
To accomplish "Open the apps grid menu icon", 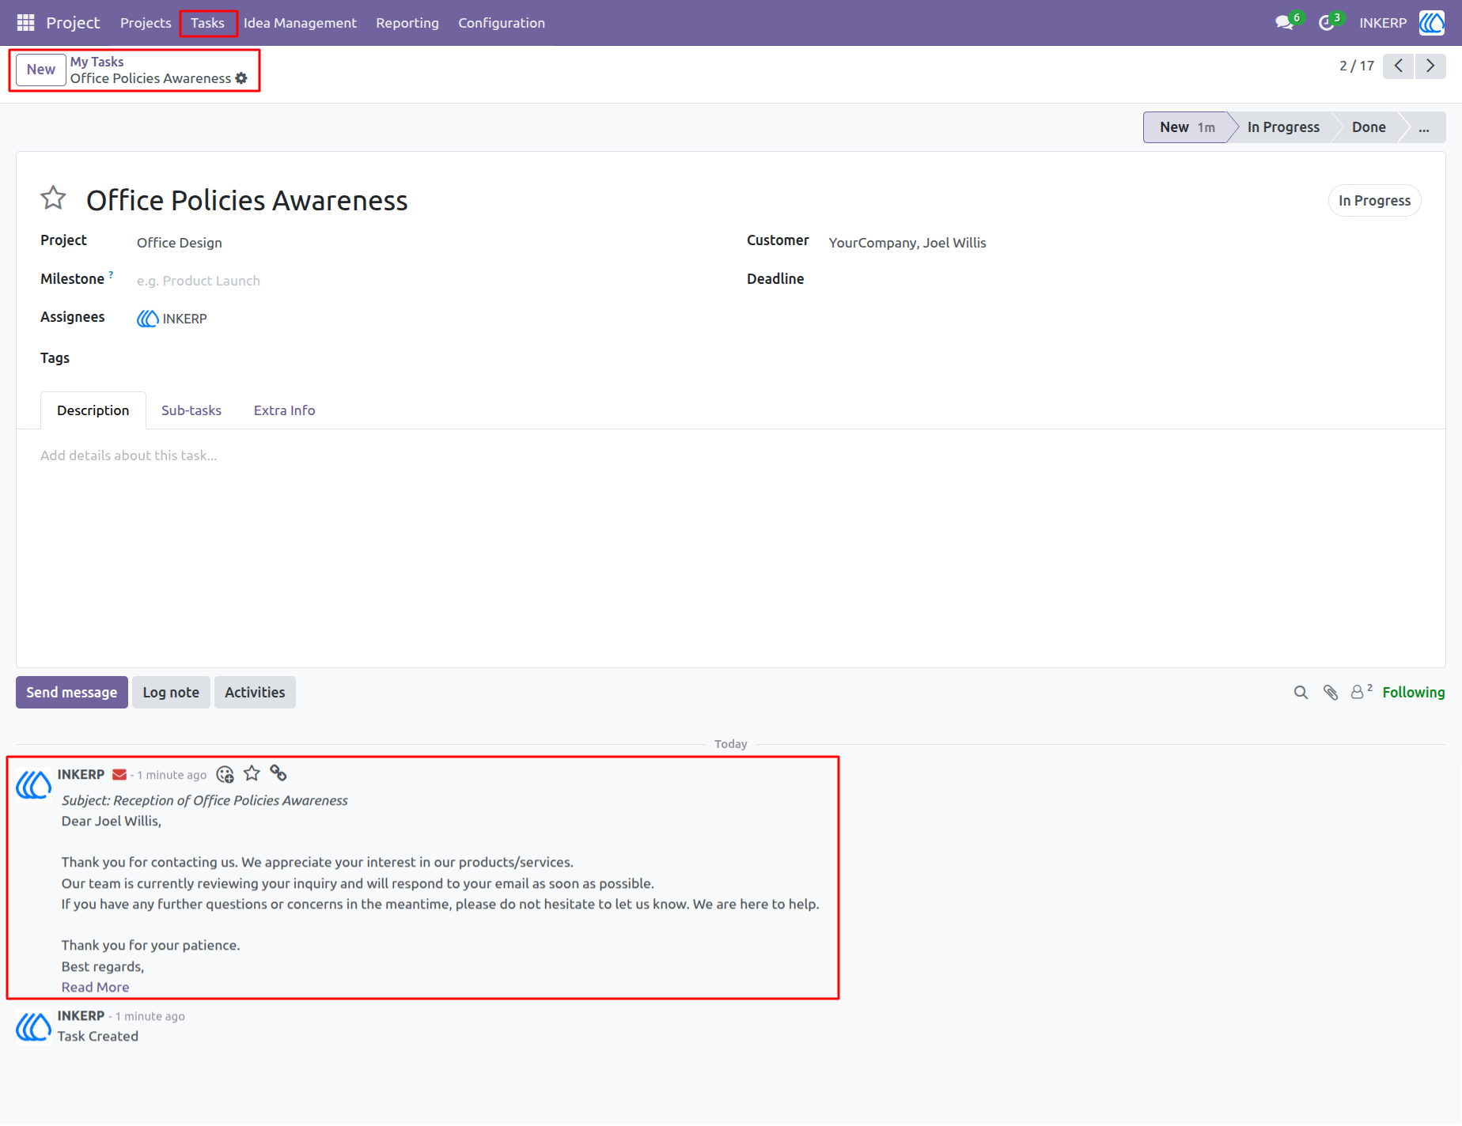I will (x=25, y=23).
